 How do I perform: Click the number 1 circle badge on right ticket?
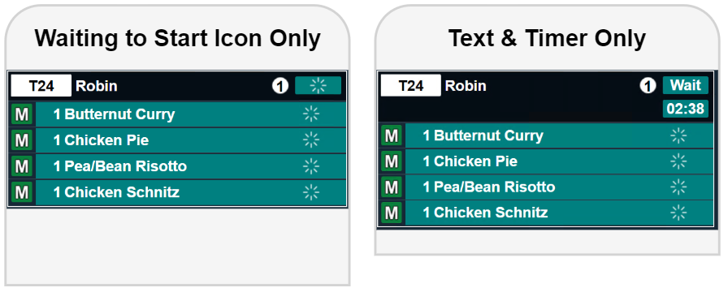coord(648,85)
